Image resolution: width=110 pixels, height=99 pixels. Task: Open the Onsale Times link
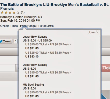(x=9, y=26)
